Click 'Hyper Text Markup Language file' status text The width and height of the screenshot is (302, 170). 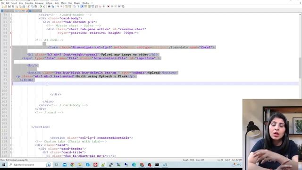(14, 160)
